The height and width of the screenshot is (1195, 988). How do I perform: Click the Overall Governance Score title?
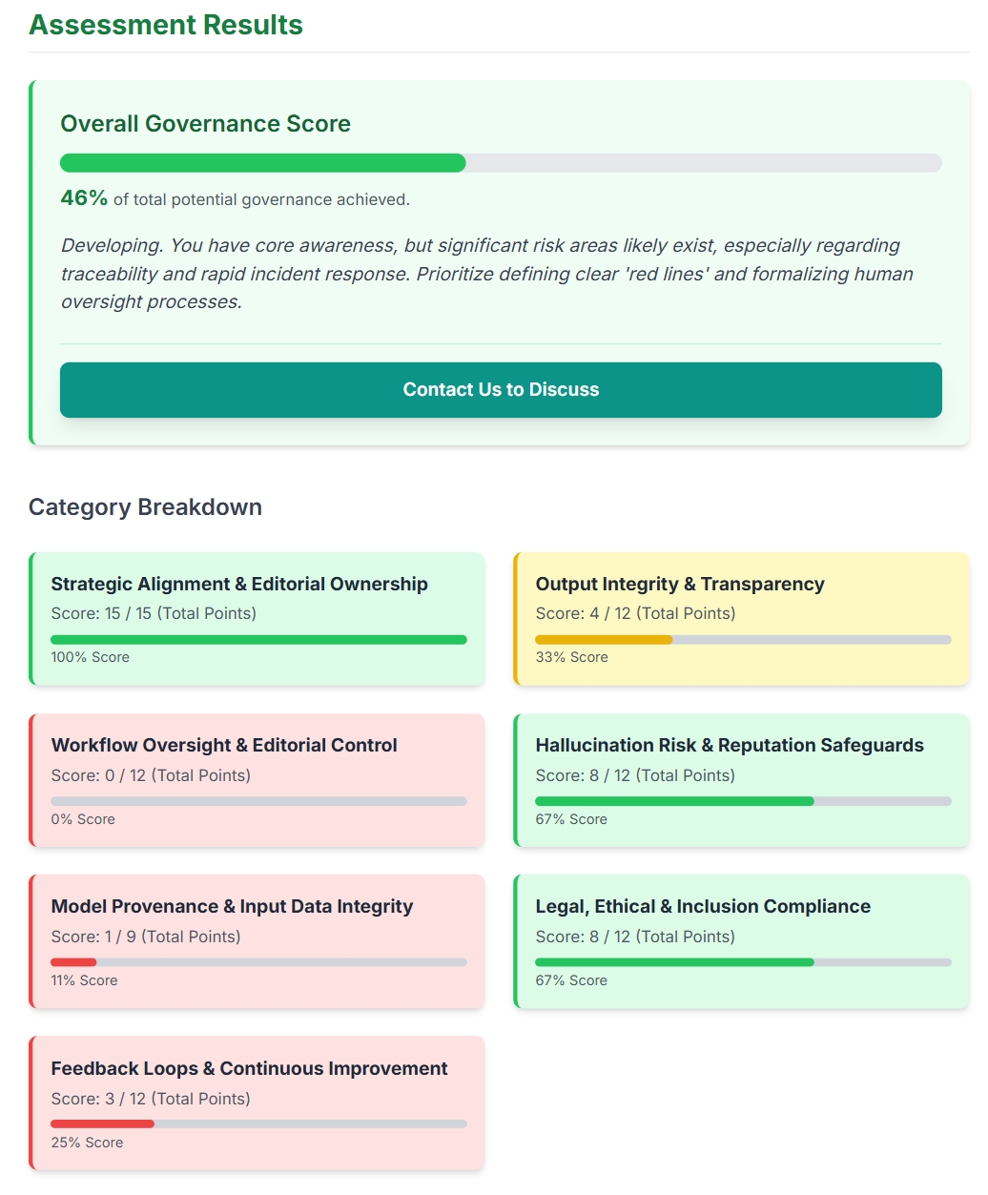point(205,124)
